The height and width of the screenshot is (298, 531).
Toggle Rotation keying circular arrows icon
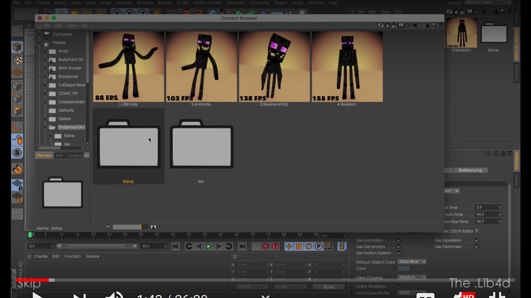[x=309, y=246]
